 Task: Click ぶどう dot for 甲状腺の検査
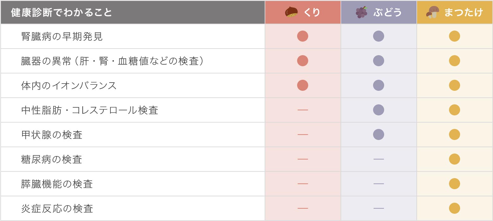click(x=378, y=135)
